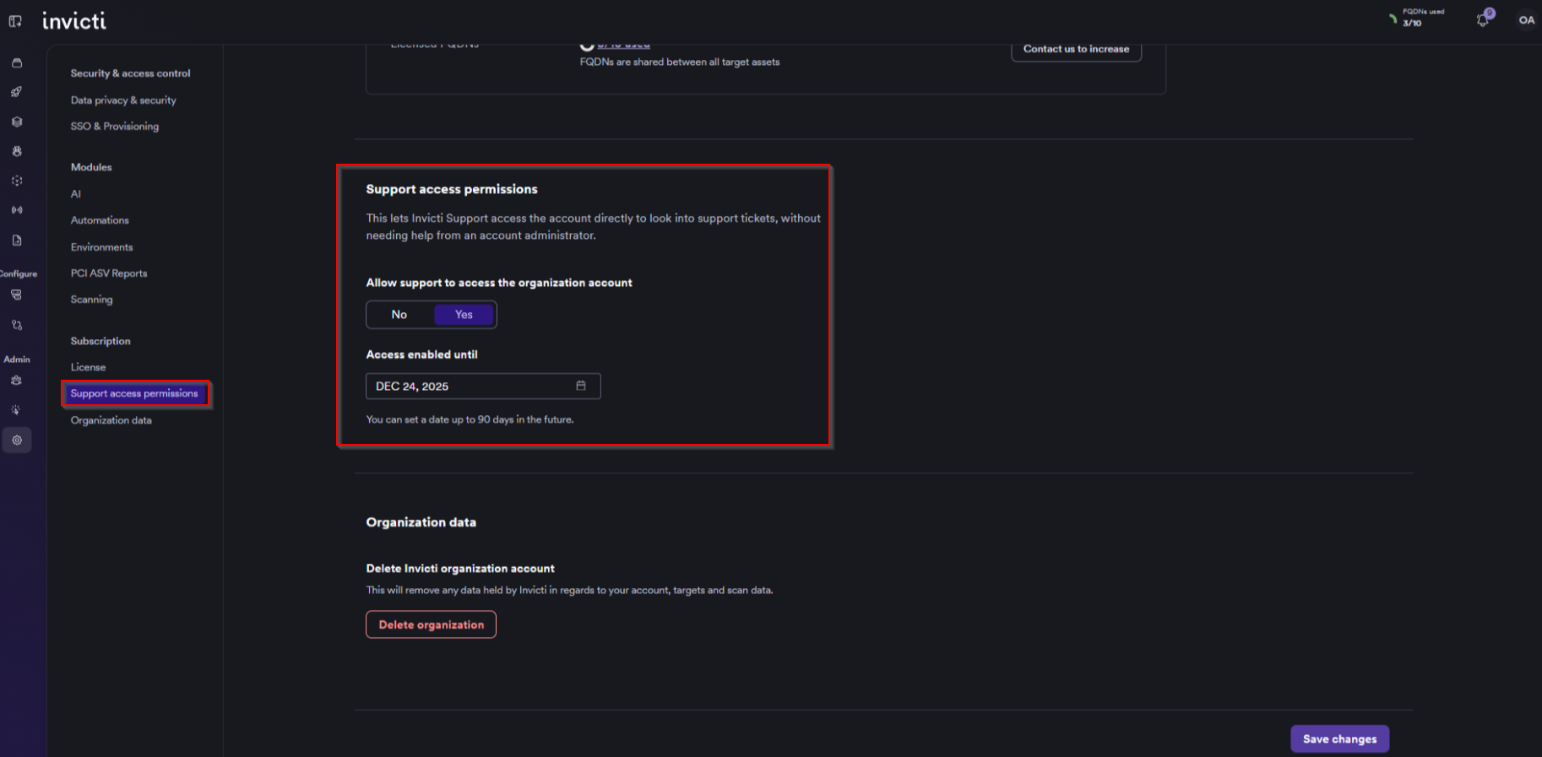Open the calendar icon in date field
This screenshot has height=757, width=1542.
tap(581, 386)
